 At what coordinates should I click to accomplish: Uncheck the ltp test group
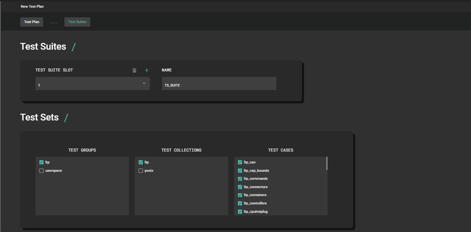41,162
